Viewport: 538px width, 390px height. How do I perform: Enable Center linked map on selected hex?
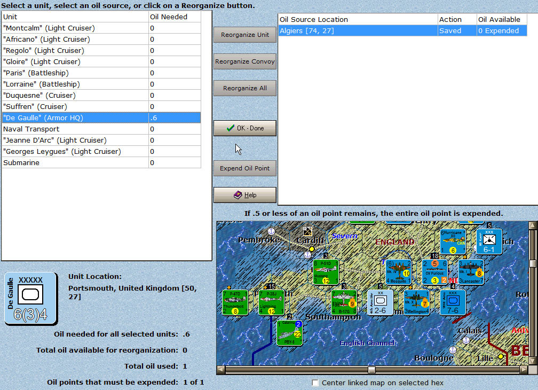(x=316, y=383)
